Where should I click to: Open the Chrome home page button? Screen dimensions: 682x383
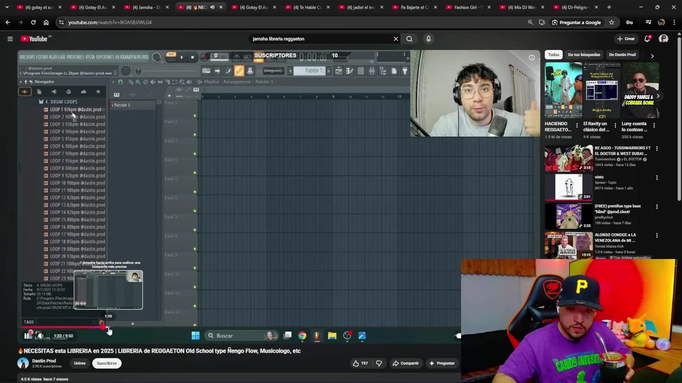click(46, 22)
